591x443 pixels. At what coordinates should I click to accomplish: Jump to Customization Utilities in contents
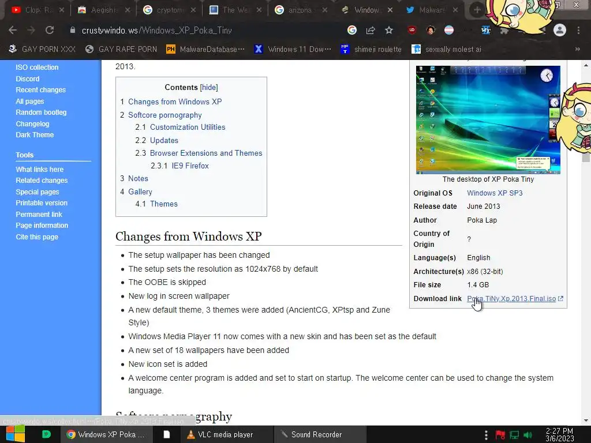click(188, 127)
